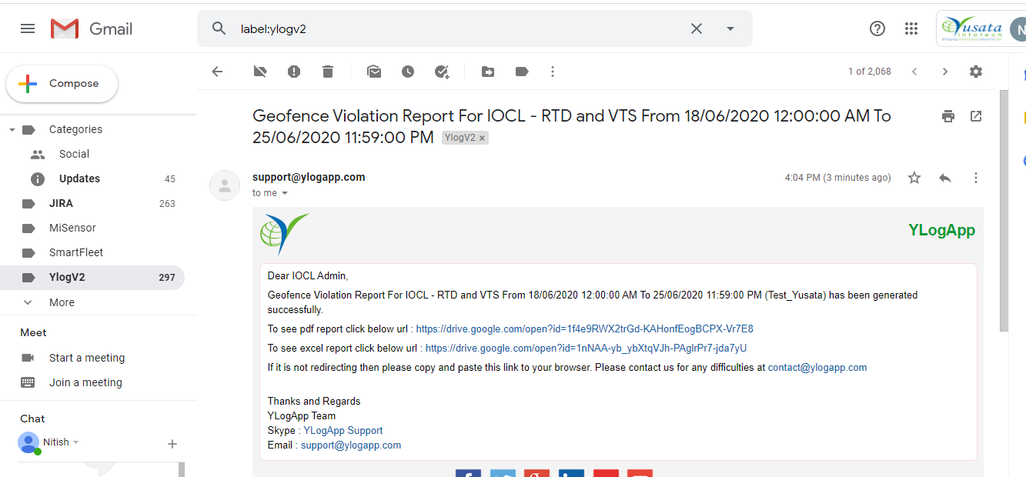Open More actions in the toolbar
1026x477 pixels.
553,72
